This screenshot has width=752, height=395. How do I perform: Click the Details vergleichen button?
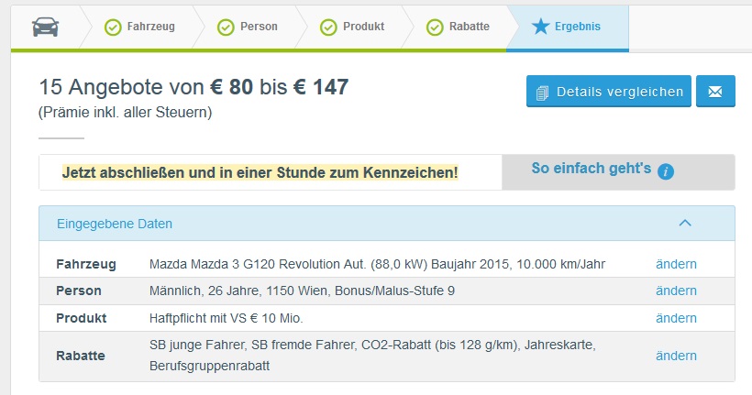tap(609, 91)
